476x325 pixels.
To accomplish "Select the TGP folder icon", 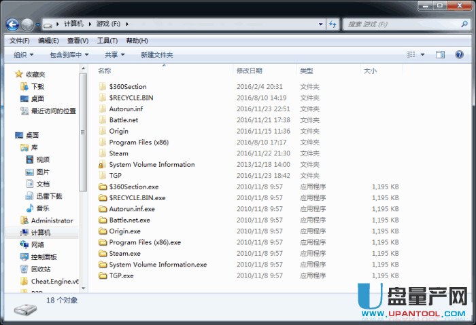I will [103, 175].
